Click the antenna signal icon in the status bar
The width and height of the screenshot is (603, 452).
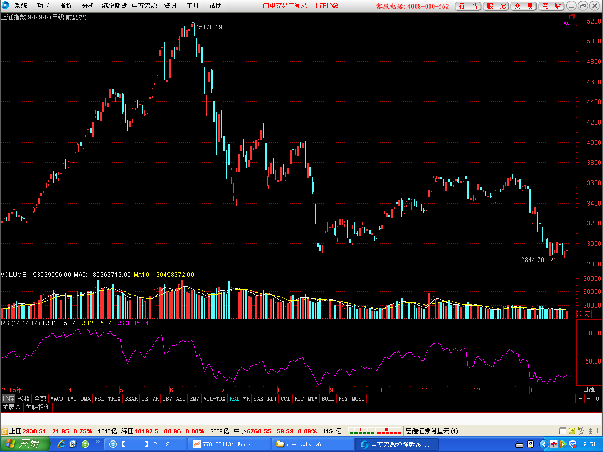pos(581,431)
